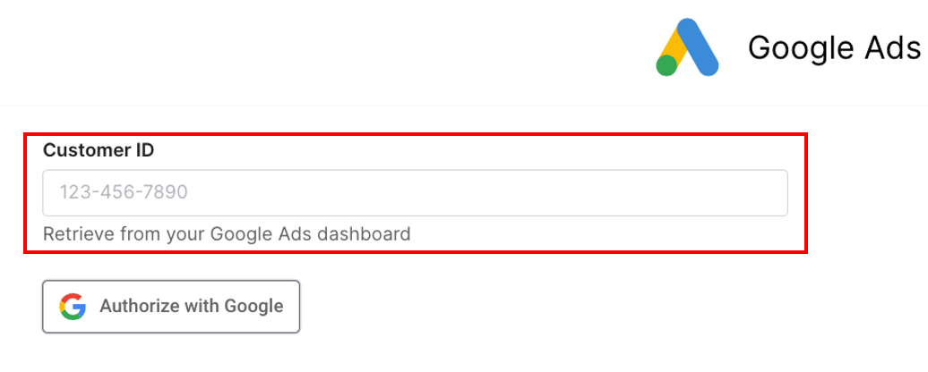Click the green circle in Ads logo
The height and width of the screenshot is (372, 928).
coord(666,65)
